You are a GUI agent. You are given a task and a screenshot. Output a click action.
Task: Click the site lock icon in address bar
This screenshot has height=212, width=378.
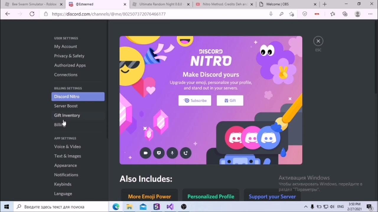[x=46, y=14]
